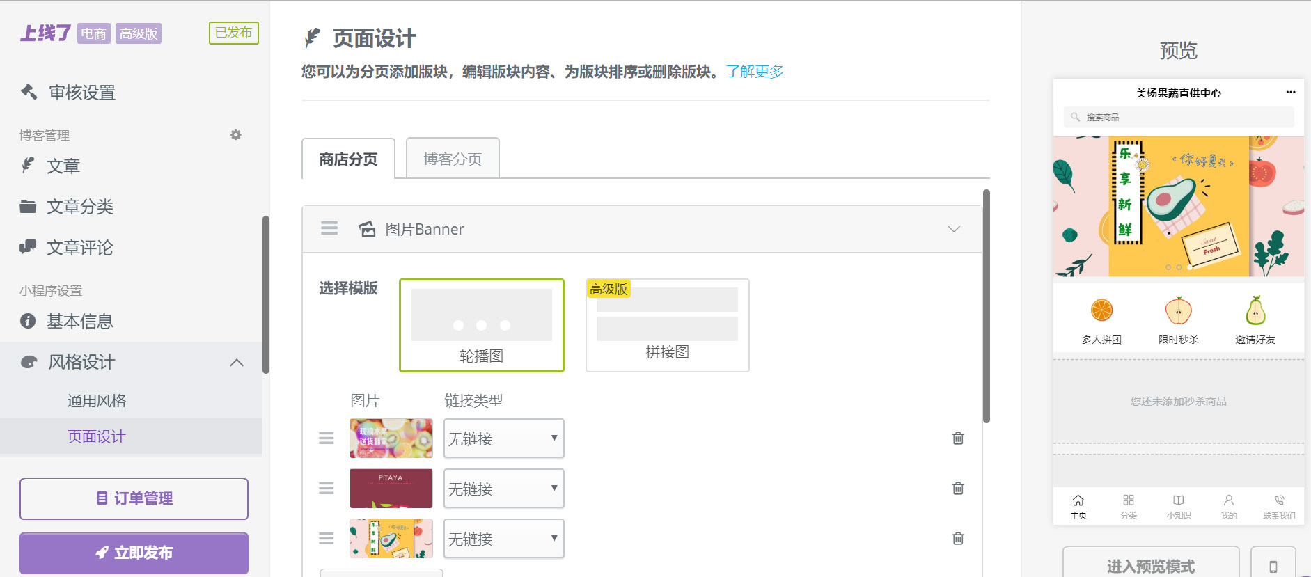Screen dimensions: 1311x577
Task: Delete the first banner image row
Action: click(958, 438)
